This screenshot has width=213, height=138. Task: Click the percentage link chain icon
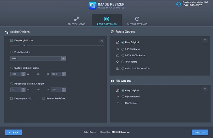38,90
